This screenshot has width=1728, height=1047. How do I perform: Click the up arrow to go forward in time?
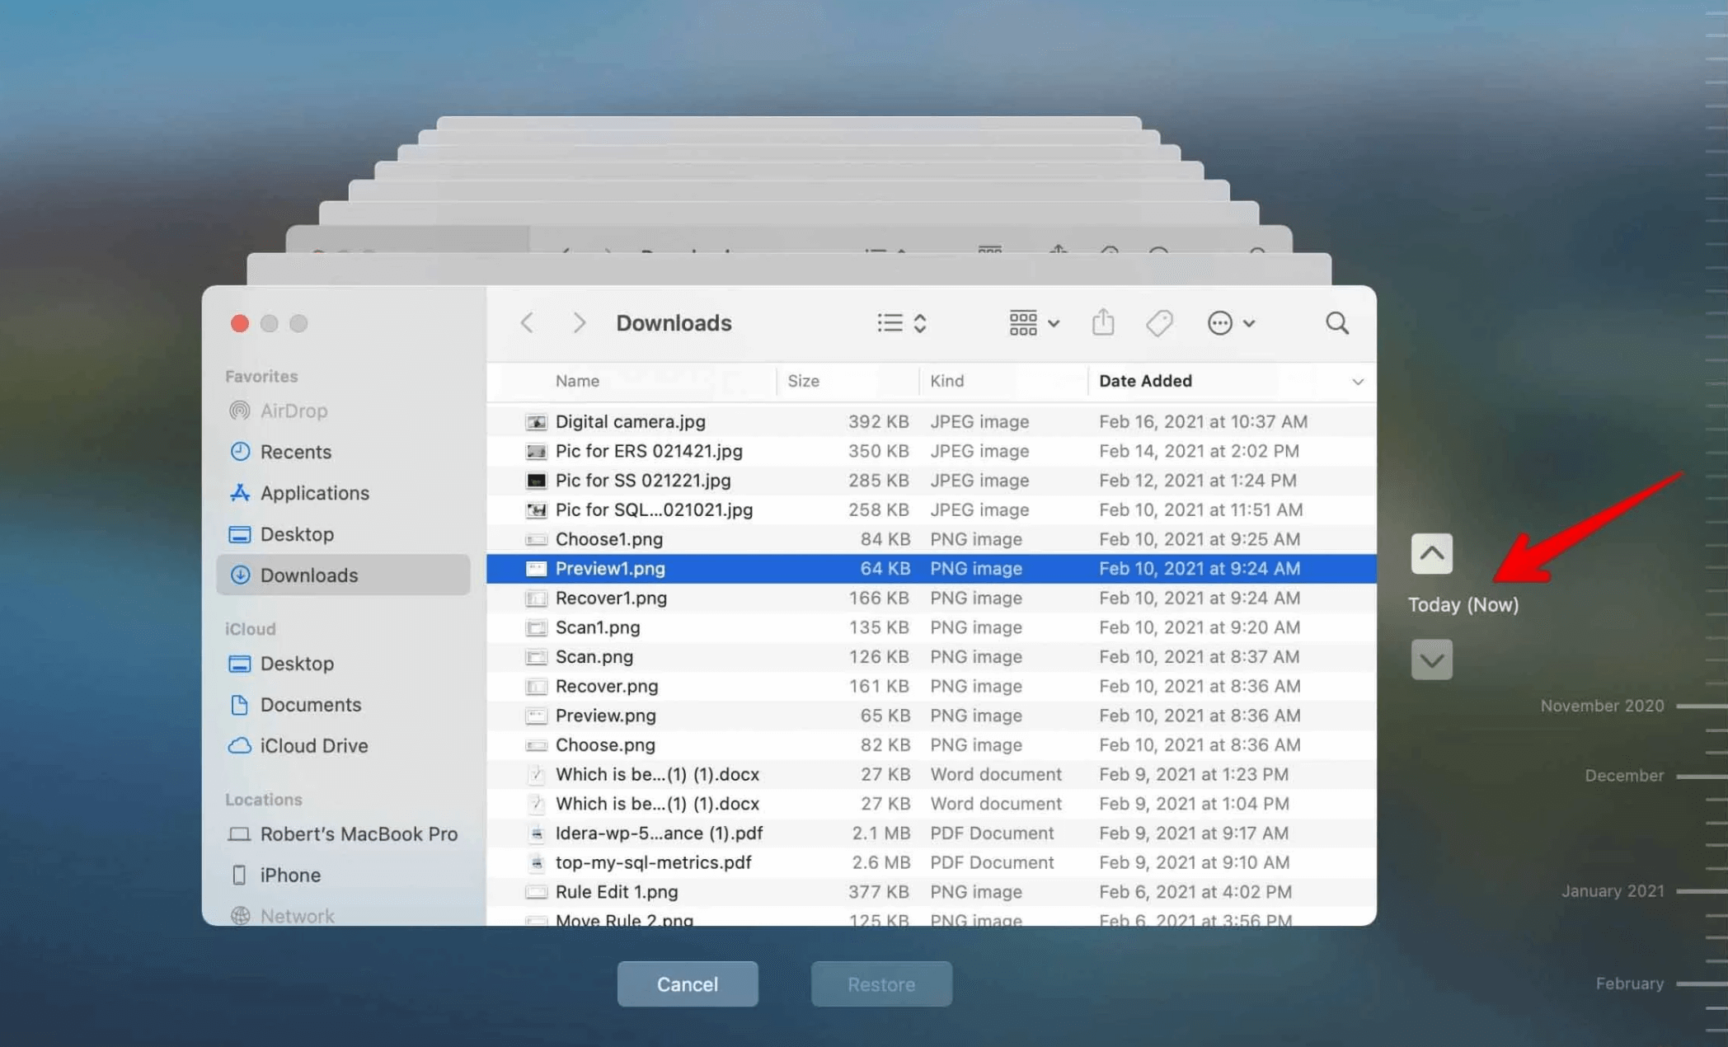(x=1432, y=553)
